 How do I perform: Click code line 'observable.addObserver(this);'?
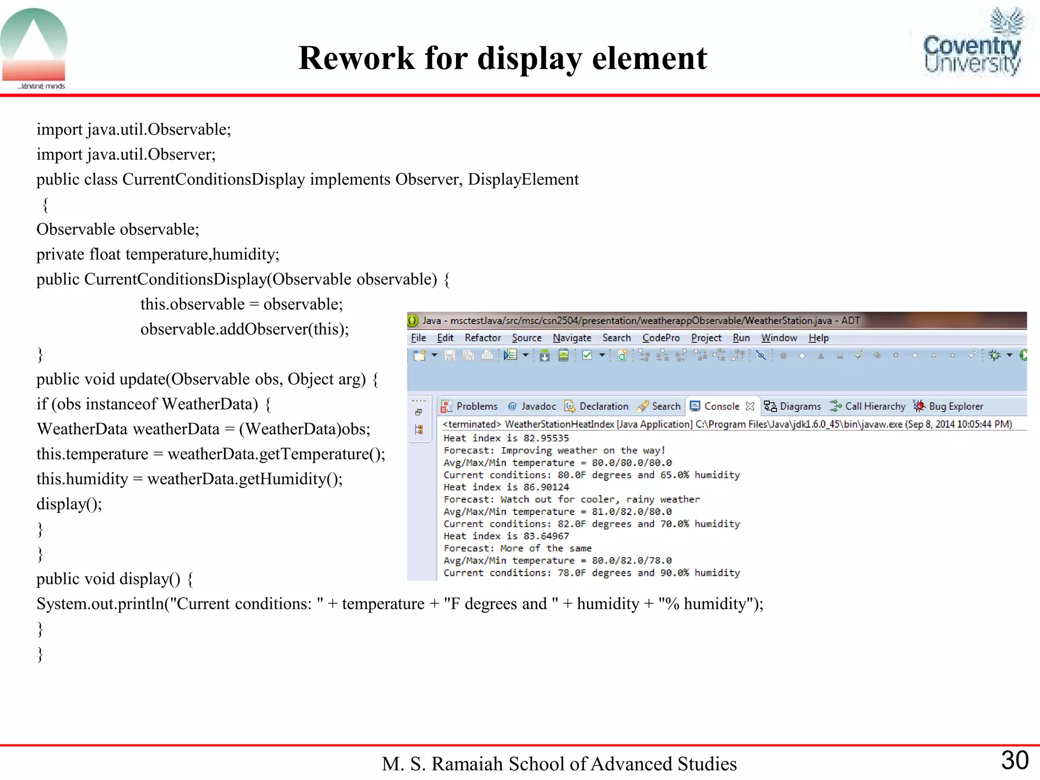245,329
